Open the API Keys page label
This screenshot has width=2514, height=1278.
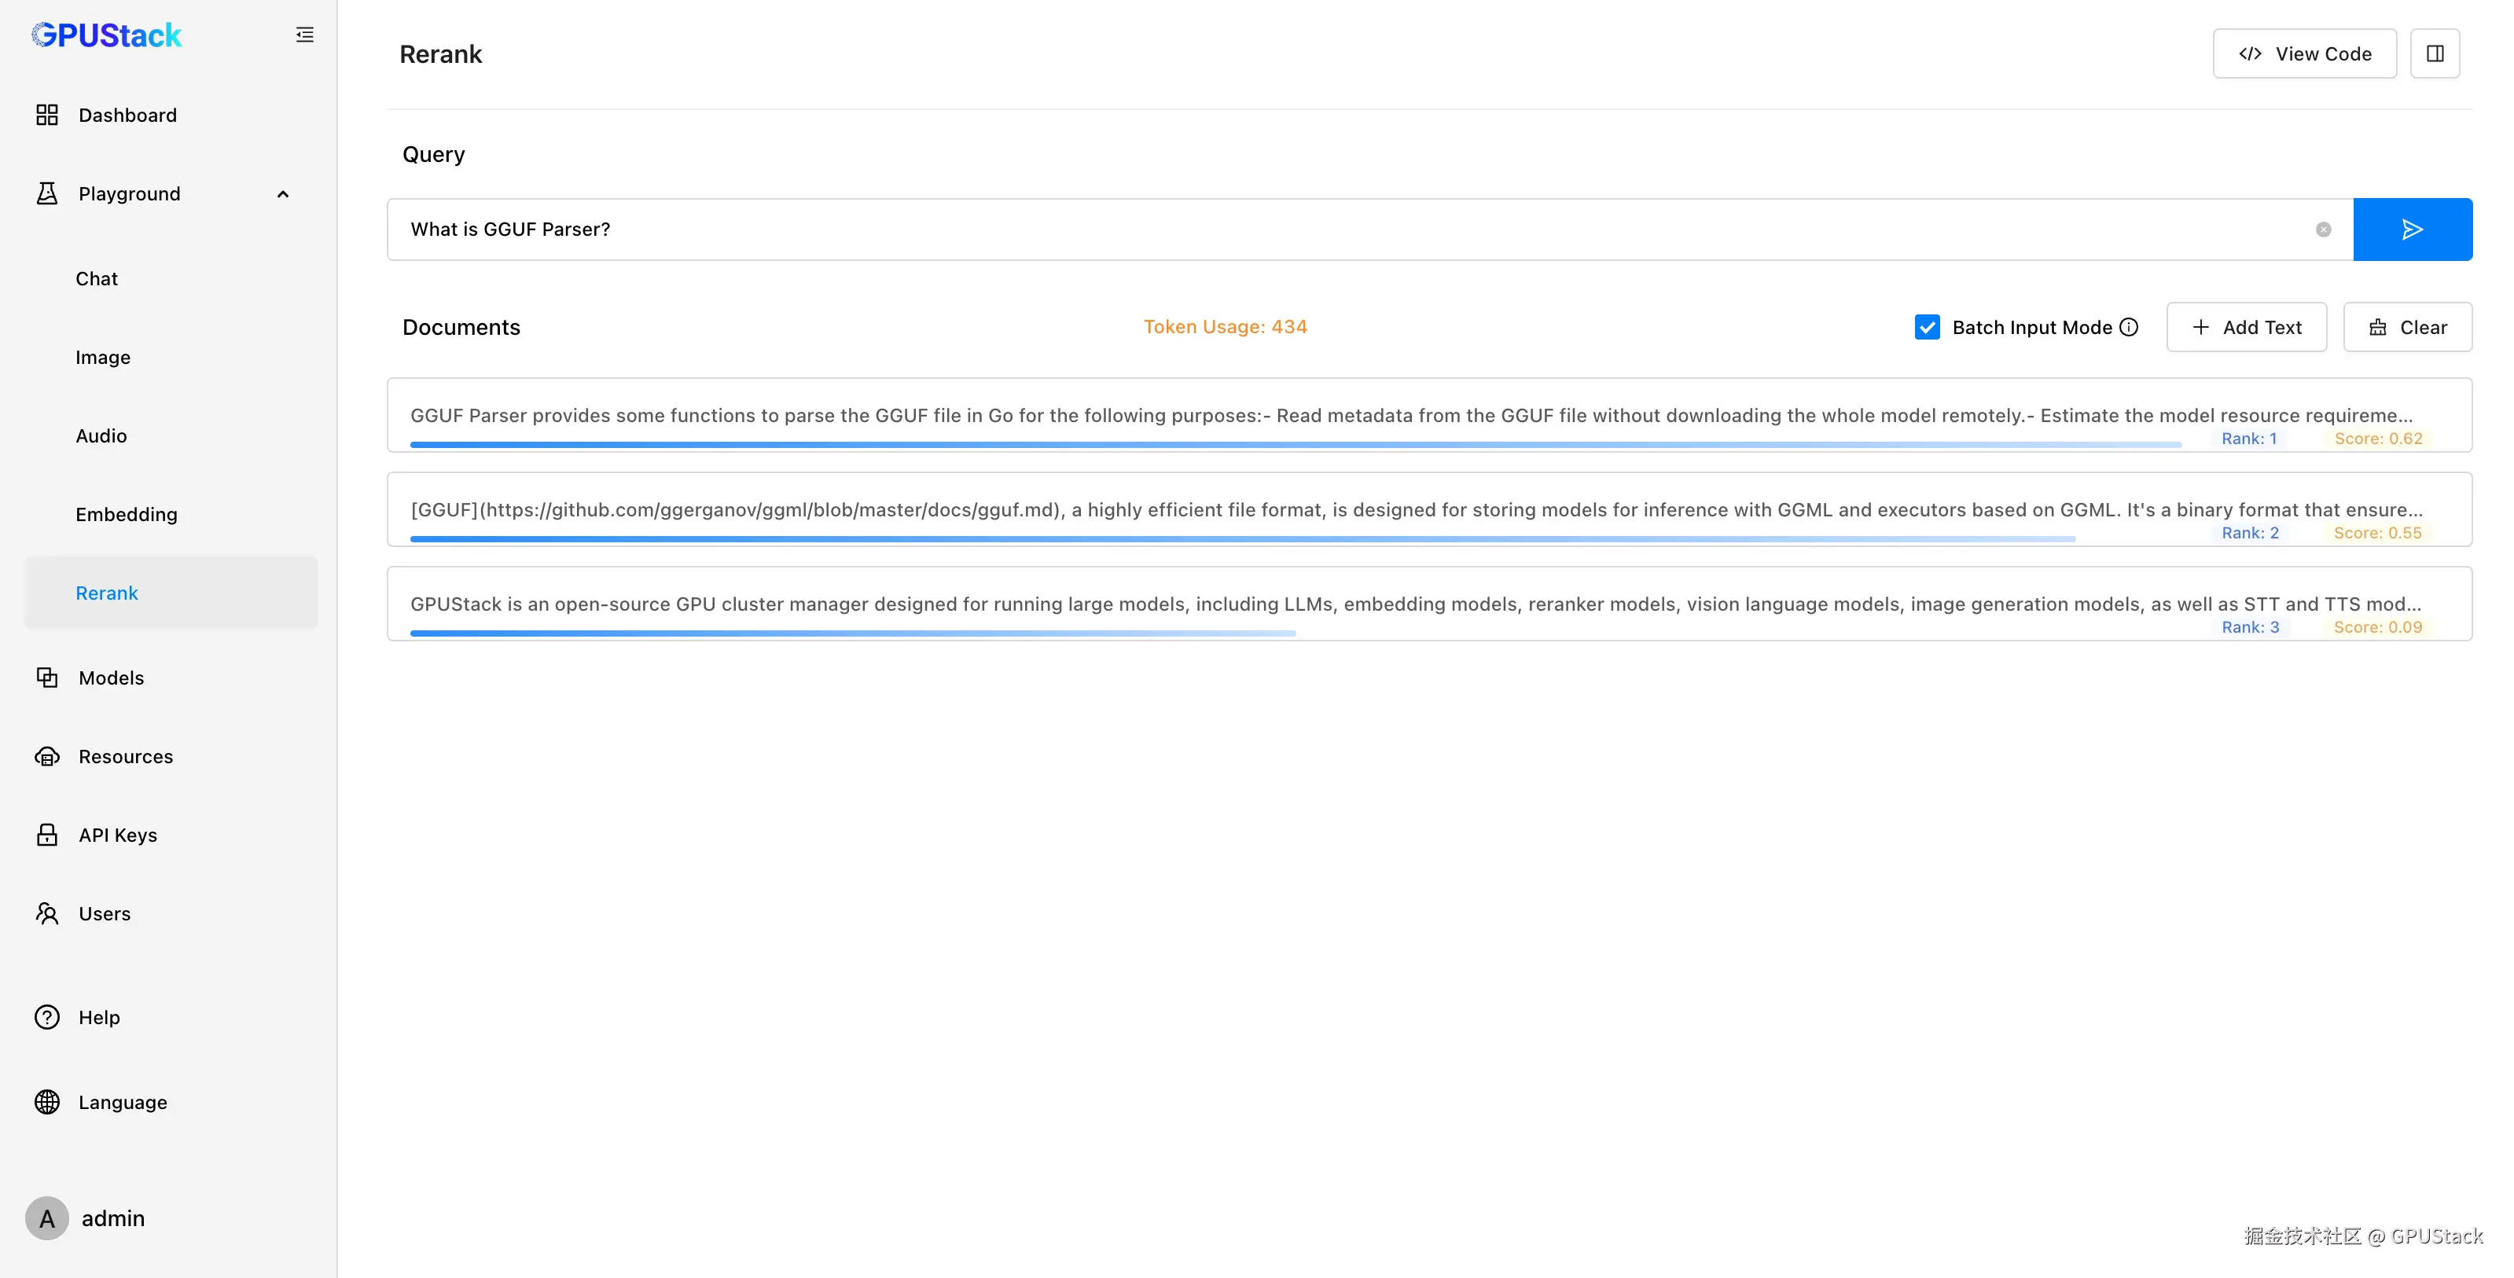[118, 835]
